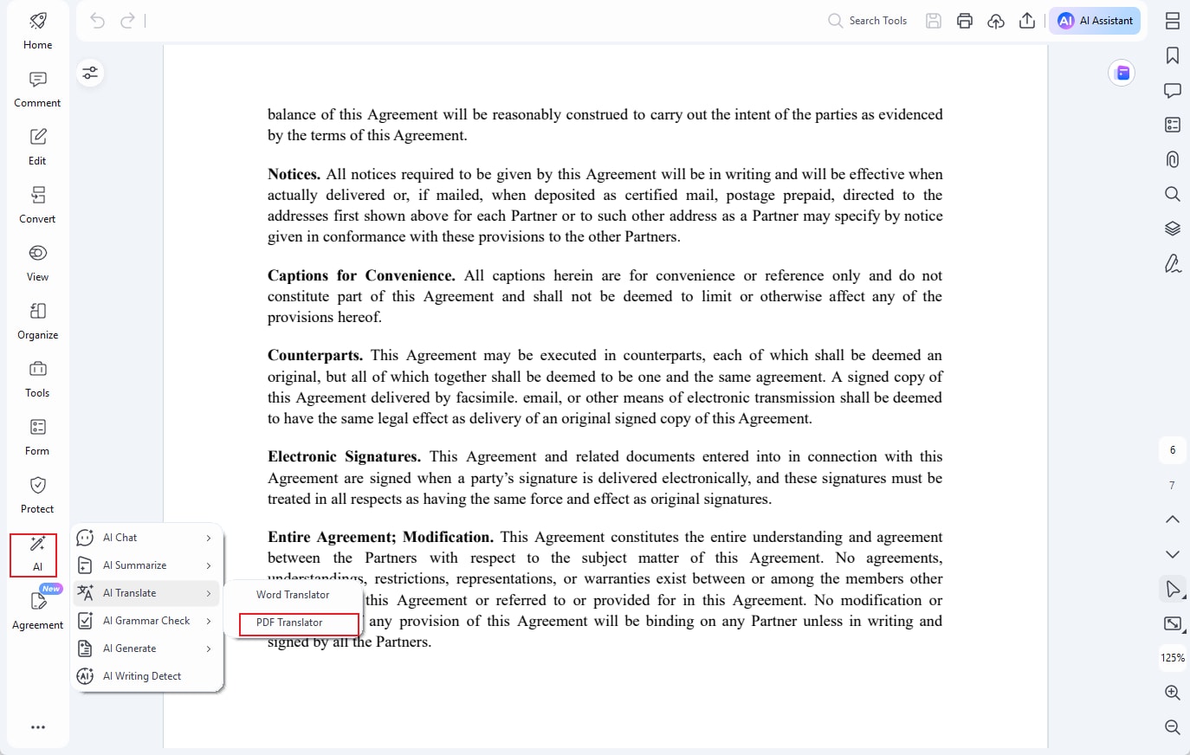Expand the AI Chat arrow
Viewport: 1190px width, 755px height.
209,538
